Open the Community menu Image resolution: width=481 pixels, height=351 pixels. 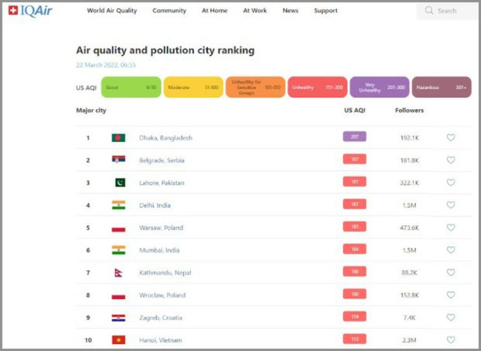click(169, 11)
